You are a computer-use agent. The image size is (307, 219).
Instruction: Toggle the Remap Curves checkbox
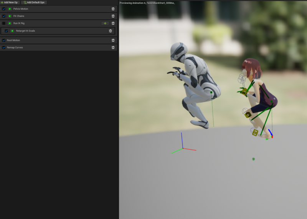(4, 48)
